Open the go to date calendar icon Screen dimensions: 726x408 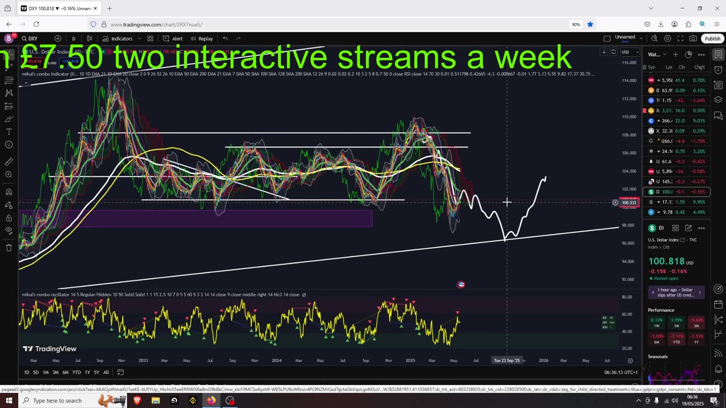coord(120,372)
